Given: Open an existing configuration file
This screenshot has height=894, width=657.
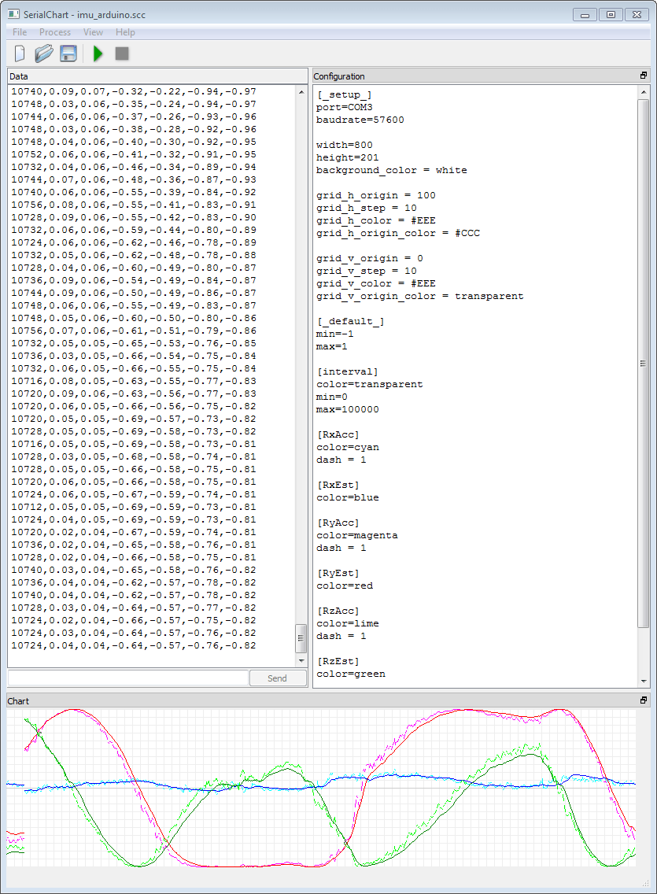Looking at the screenshot, I should (x=43, y=53).
